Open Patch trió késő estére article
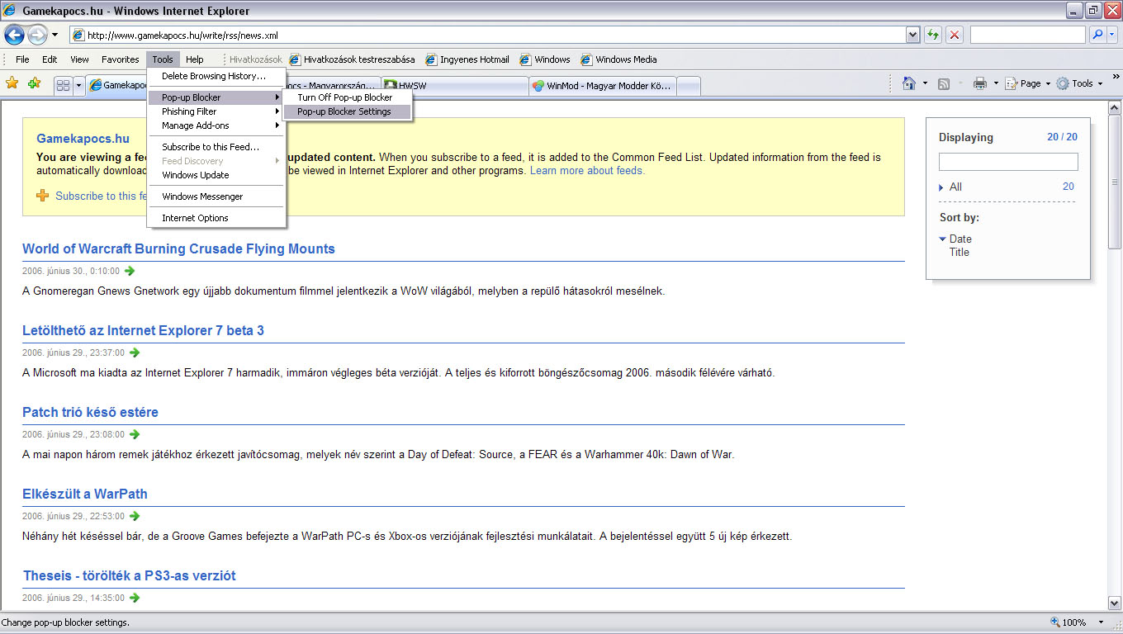Image resolution: width=1123 pixels, height=634 pixels. coord(90,412)
